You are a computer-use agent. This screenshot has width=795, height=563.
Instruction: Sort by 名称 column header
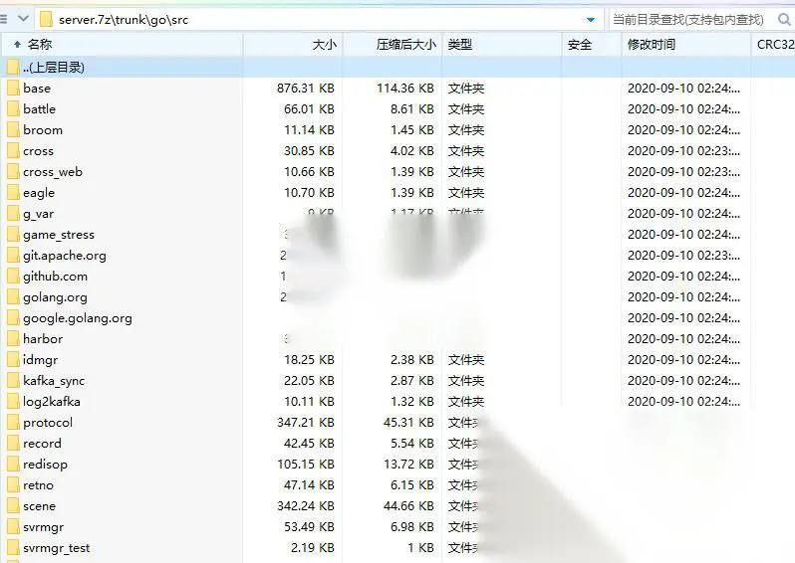click(122, 45)
